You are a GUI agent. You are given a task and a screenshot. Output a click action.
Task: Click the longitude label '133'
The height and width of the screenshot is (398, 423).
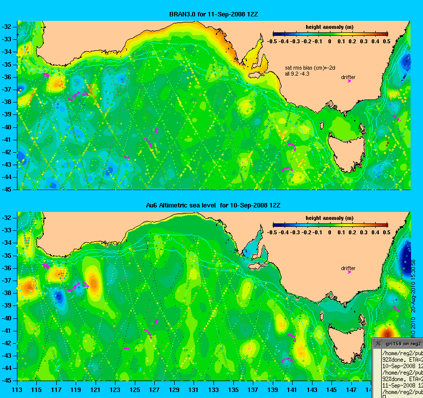tap(213, 390)
